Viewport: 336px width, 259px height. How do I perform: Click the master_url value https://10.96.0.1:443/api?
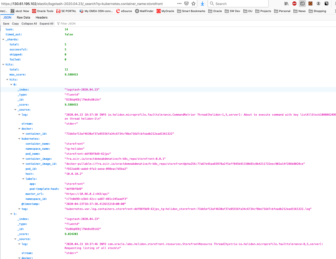[x=87, y=194]
